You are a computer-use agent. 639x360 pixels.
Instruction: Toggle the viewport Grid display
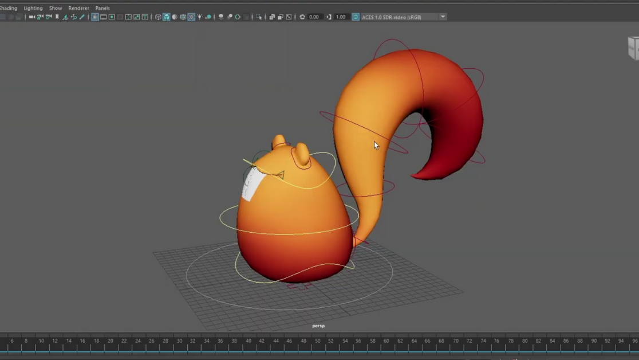(95, 17)
